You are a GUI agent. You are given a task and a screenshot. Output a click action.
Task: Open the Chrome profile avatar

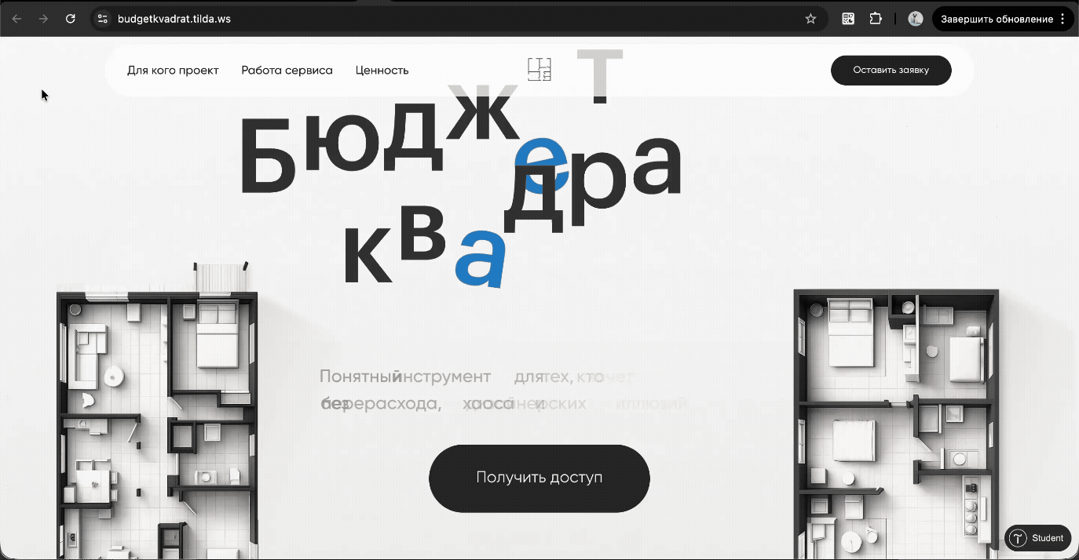click(x=915, y=19)
